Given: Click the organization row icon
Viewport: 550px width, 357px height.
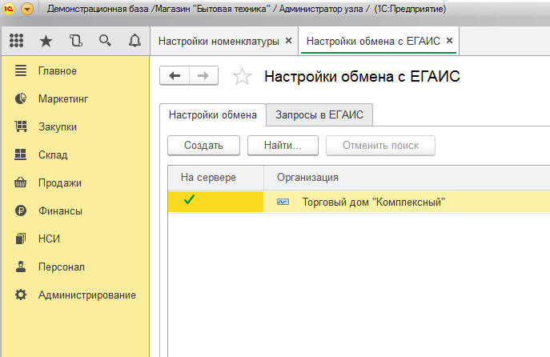Looking at the screenshot, I should (283, 202).
